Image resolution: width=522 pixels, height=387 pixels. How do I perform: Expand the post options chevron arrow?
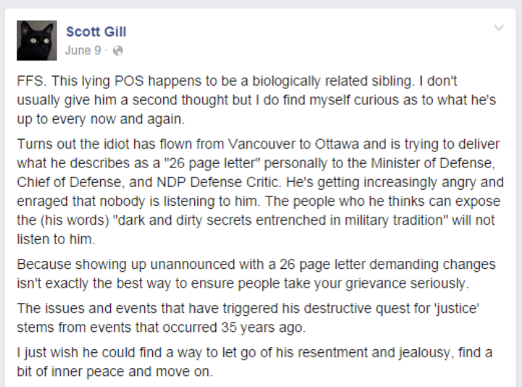499,28
